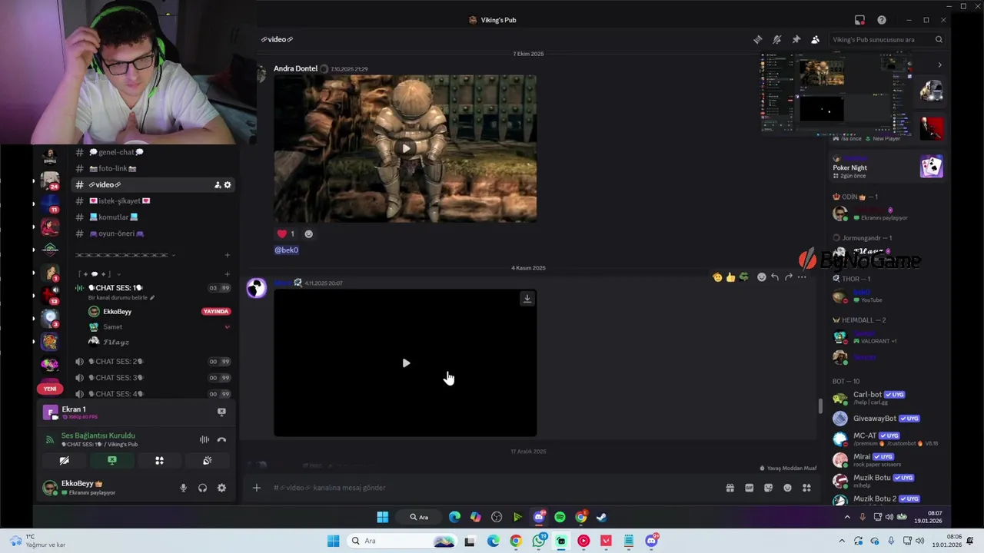Stop streaming Ekran 1

[221, 412]
